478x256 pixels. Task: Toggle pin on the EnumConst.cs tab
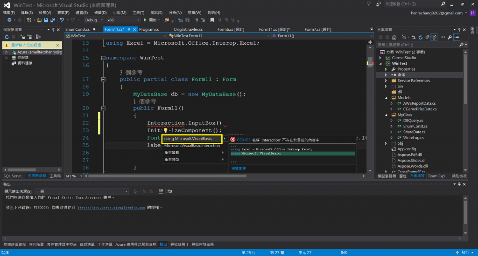pyautogui.click(x=94, y=29)
